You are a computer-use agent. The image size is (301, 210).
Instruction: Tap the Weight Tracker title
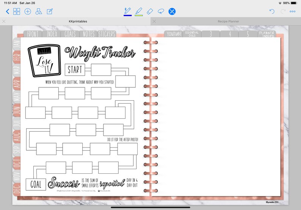100,53
